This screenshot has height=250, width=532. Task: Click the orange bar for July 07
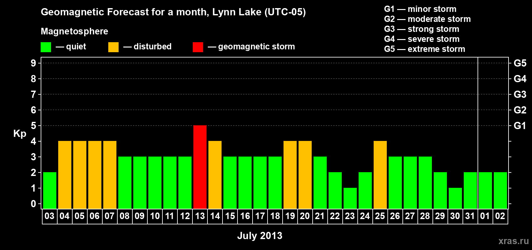pos(110,175)
